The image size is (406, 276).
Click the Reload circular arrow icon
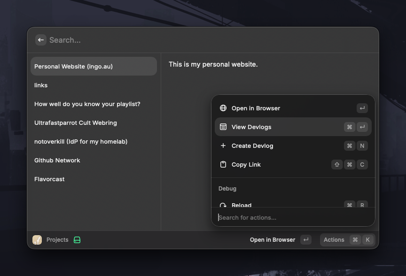tap(223, 205)
